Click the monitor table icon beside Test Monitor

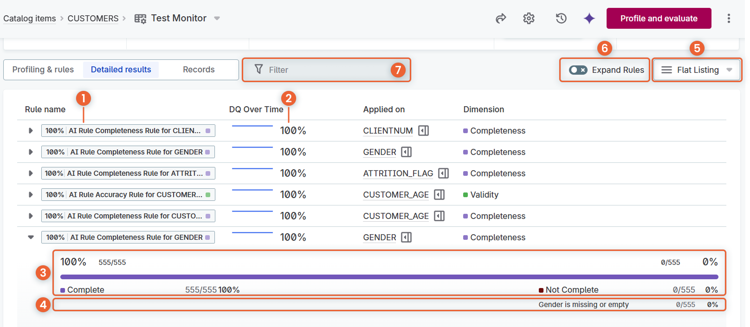click(140, 19)
